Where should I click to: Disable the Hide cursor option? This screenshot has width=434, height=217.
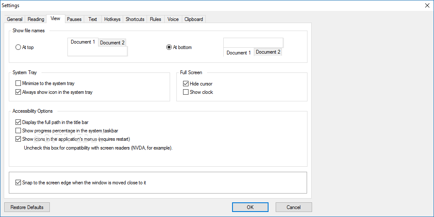click(186, 84)
